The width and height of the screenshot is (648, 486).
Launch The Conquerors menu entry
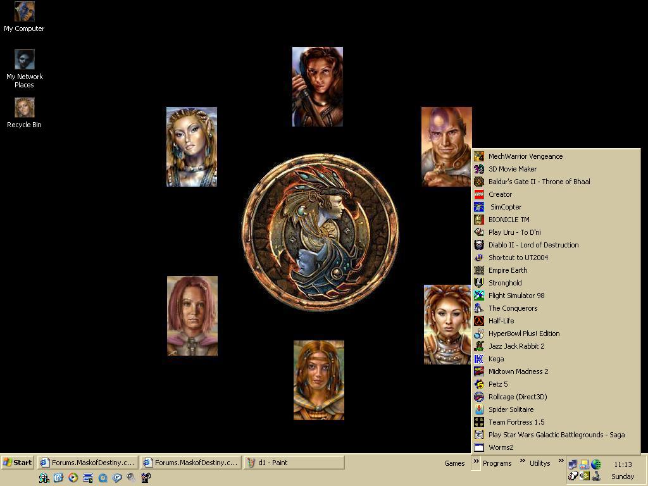(556, 308)
